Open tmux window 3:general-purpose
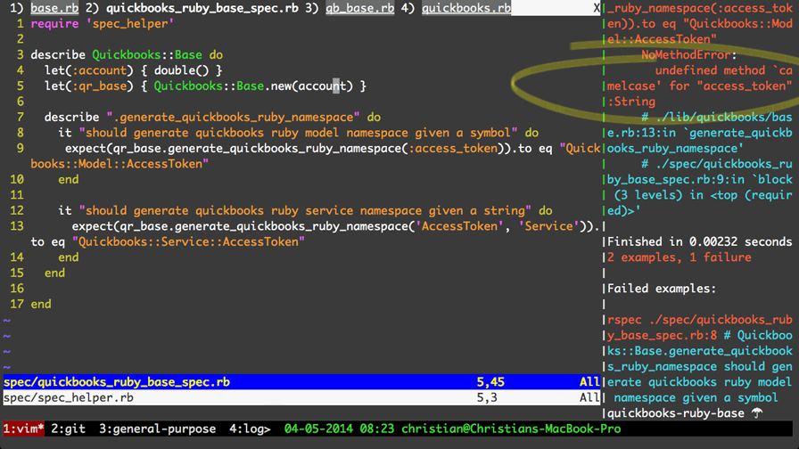Image resolution: width=799 pixels, height=449 pixels. pyautogui.click(x=157, y=429)
